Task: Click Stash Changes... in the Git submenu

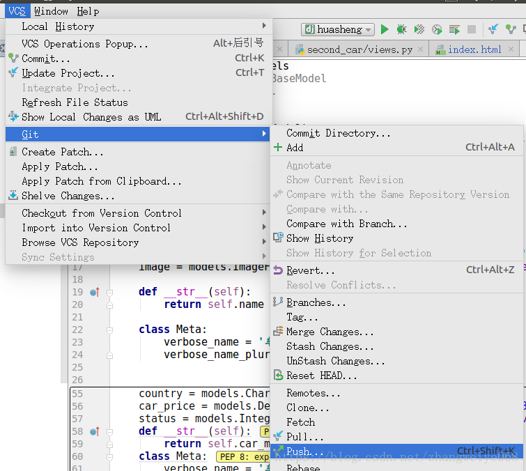Action: click(x=397, y=346)
